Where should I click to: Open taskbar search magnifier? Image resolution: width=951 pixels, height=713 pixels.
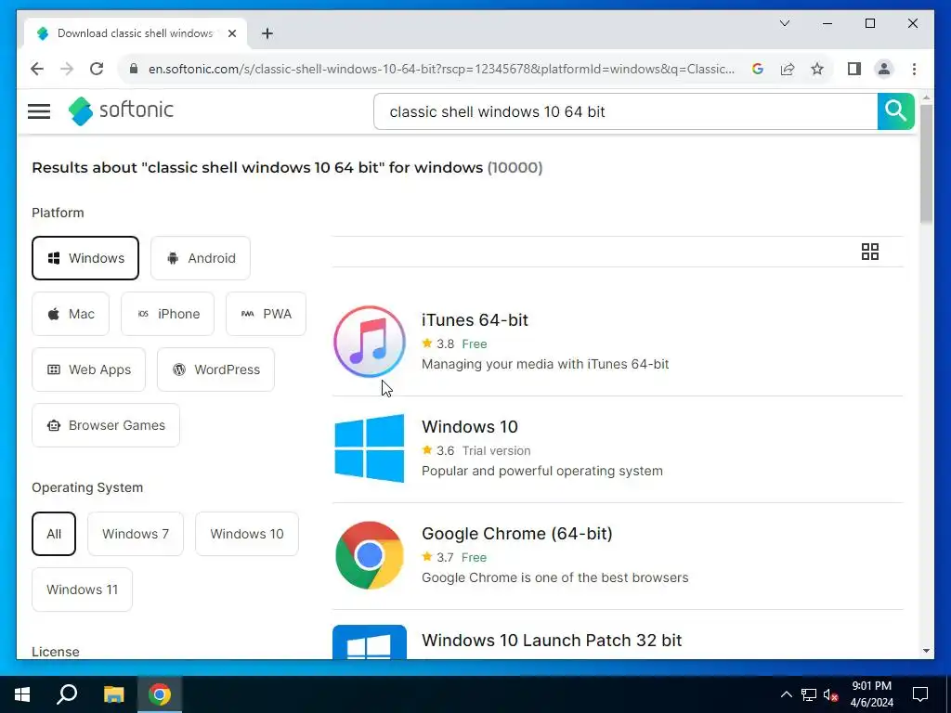pyautogui.click(x=67, y=694)
